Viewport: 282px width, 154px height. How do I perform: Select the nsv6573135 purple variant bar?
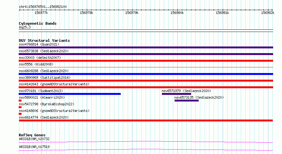[x=187, y=101]
